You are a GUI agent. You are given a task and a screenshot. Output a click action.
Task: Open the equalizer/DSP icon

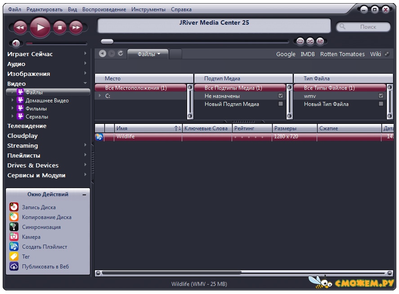click(320, 41)
